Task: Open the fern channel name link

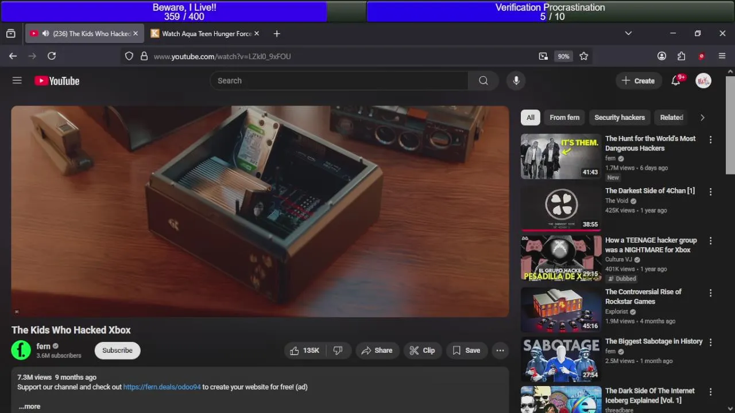Action: tap(44, 346)
